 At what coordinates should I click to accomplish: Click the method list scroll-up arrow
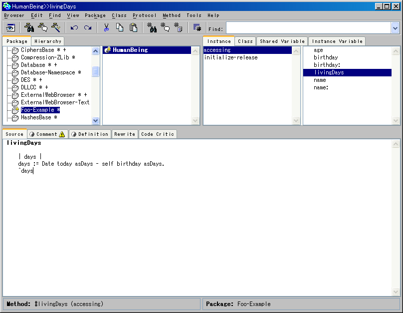396,51
